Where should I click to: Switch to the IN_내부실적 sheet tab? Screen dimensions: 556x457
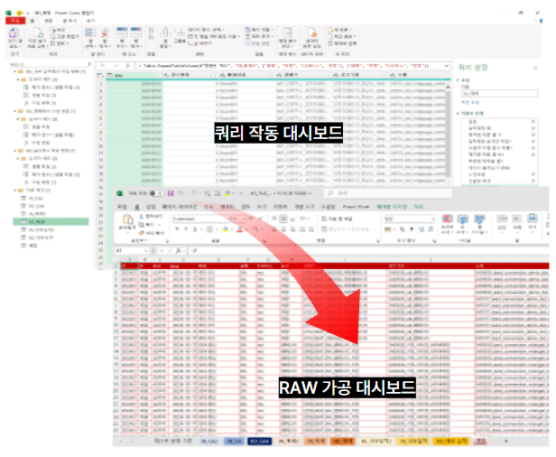point(413,441)
